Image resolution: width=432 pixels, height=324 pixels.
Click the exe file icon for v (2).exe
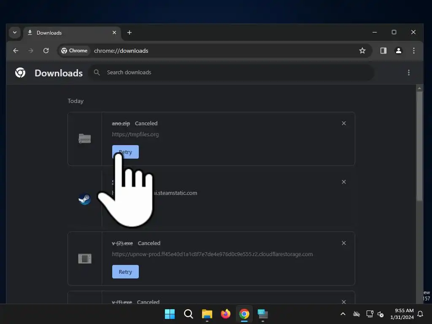click(84, 259)
